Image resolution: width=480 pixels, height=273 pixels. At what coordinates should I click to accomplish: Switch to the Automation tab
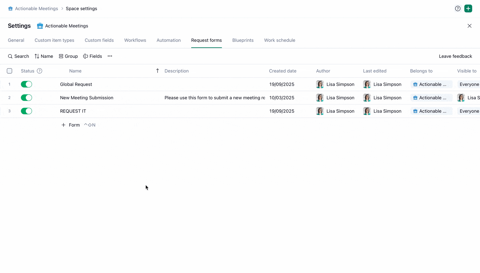click(169, 40)
